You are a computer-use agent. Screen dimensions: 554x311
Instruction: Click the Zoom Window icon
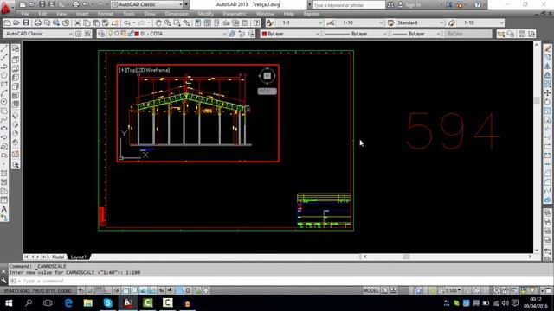click(177, 23)
